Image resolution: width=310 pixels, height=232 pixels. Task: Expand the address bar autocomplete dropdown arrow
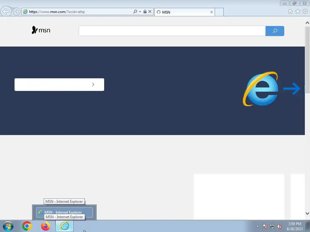coord(140,12)
